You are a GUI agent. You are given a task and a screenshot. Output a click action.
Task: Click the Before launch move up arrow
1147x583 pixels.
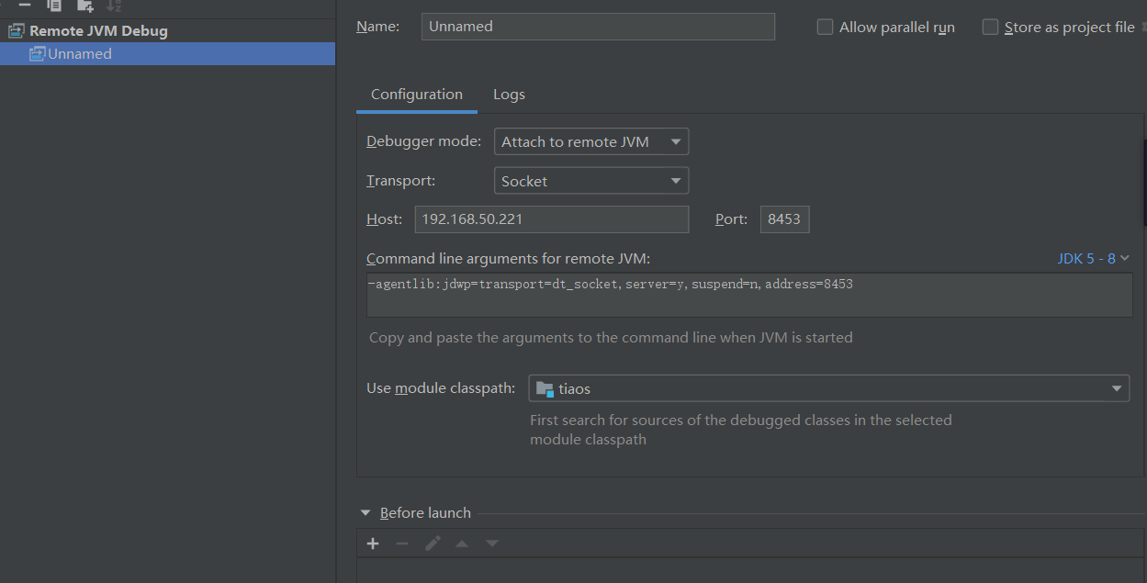(x=462, y=544)
